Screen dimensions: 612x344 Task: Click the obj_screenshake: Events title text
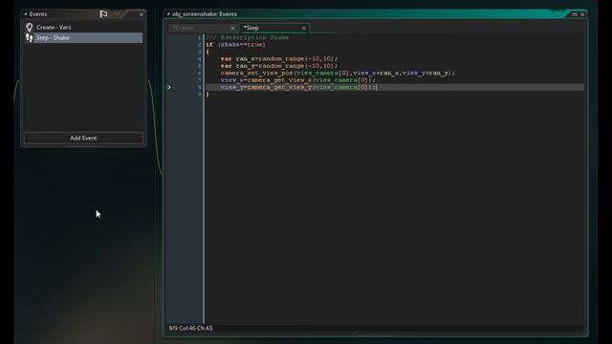[205, 14]
